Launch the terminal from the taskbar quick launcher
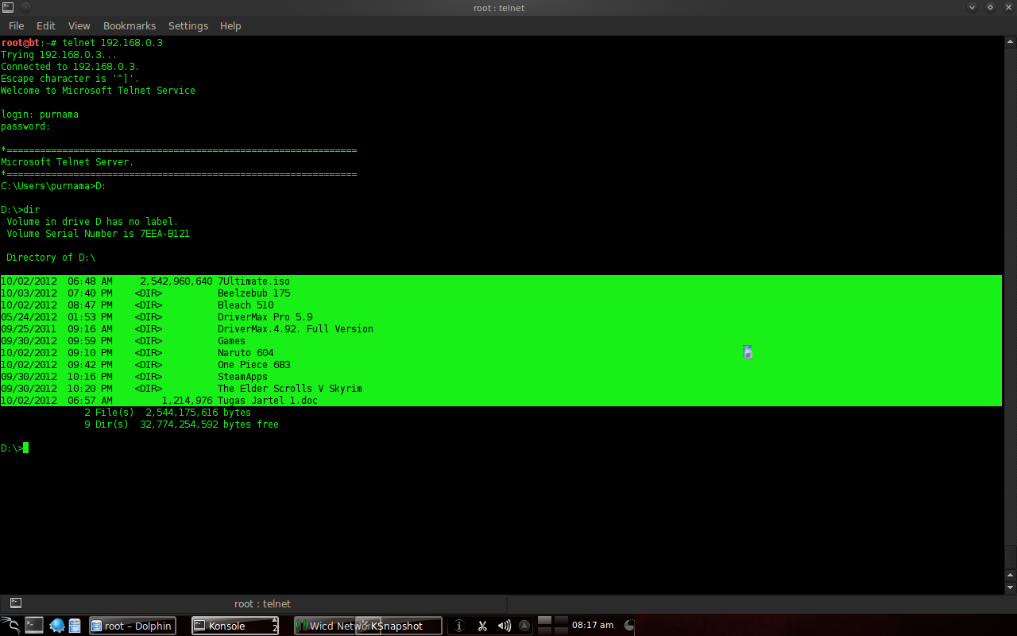 click(x=34, y=626)
